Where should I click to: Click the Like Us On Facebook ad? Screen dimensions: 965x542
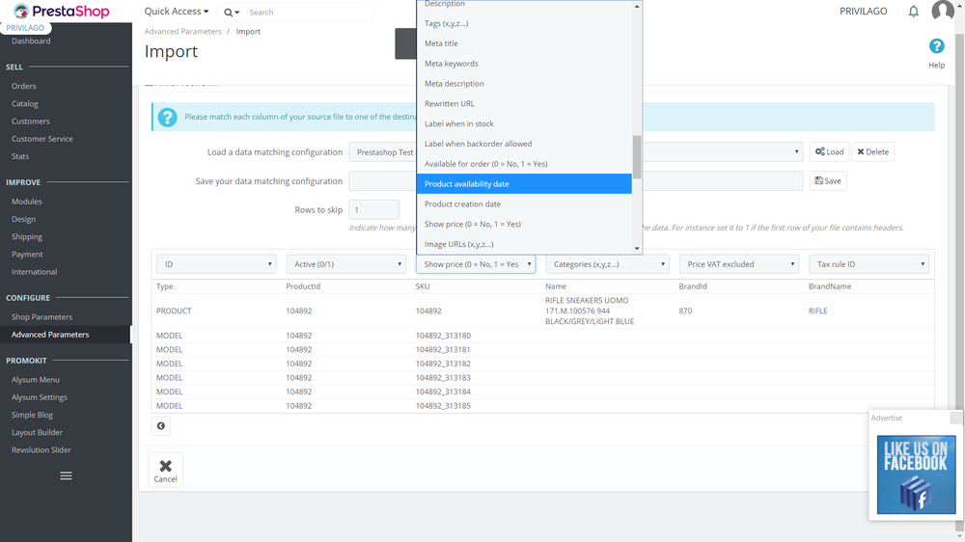pos(916,474)
